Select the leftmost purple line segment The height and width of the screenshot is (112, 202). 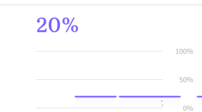(96, 97)
